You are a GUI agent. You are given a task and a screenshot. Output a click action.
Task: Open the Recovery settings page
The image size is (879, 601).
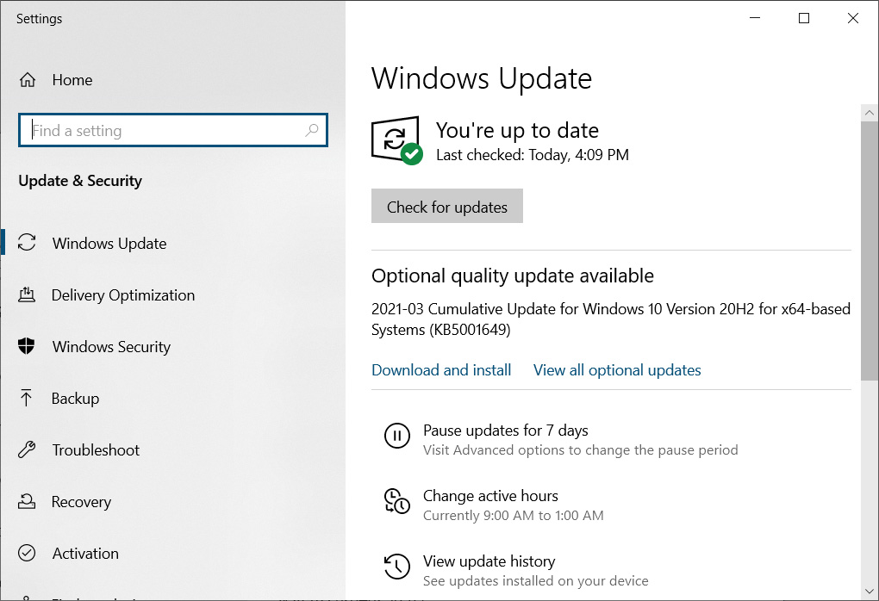tap(81, 502)
